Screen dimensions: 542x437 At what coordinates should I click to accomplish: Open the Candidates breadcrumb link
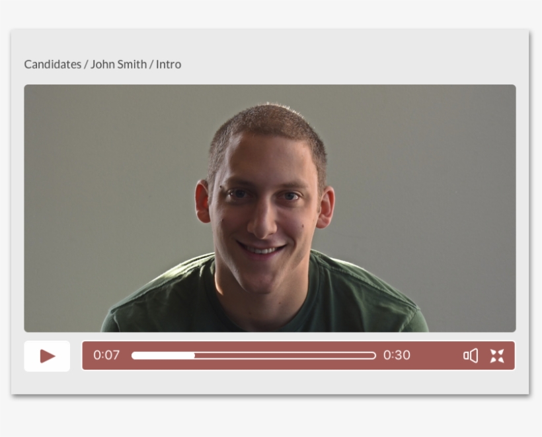click(52, 64)
